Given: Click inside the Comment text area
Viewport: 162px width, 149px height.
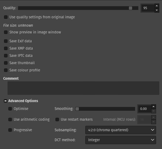Looking at the screenshot, I should pos(83,88).
